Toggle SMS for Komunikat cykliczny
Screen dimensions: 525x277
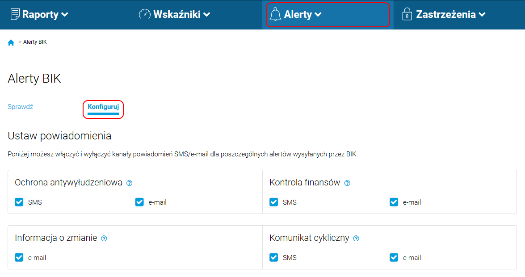click(273, 257)
